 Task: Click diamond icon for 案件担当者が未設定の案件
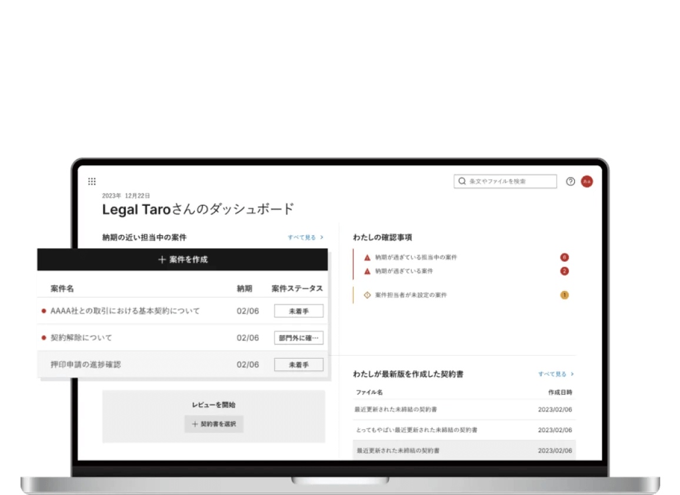click(367, 295)
